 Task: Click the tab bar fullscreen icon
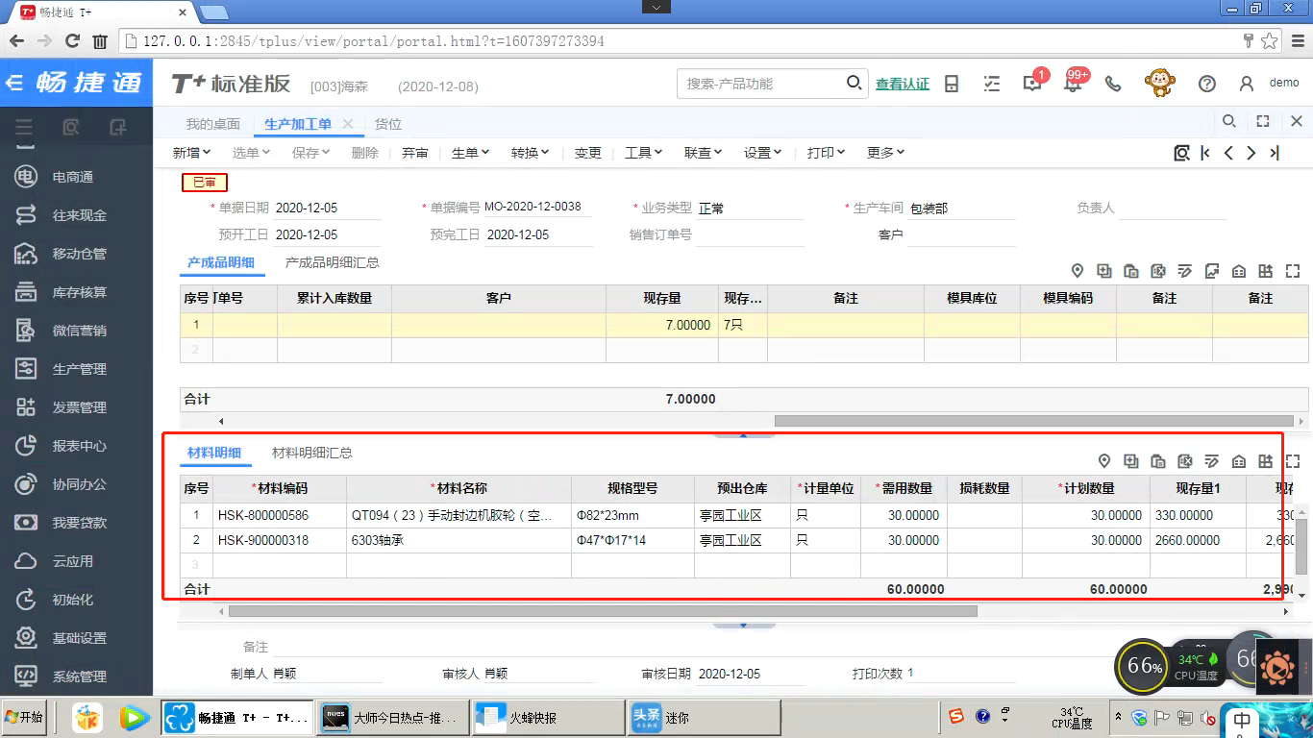point(1263,121)
